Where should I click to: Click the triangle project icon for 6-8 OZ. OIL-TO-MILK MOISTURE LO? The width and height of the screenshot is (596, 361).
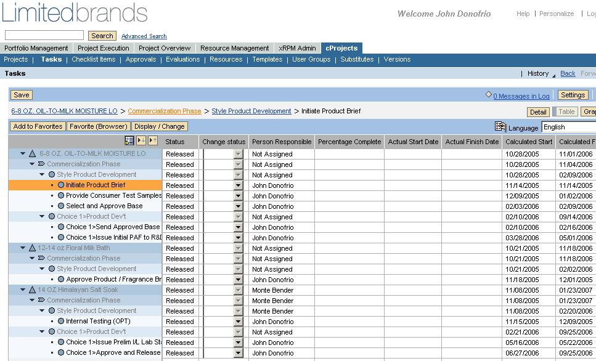click(32, 153)
